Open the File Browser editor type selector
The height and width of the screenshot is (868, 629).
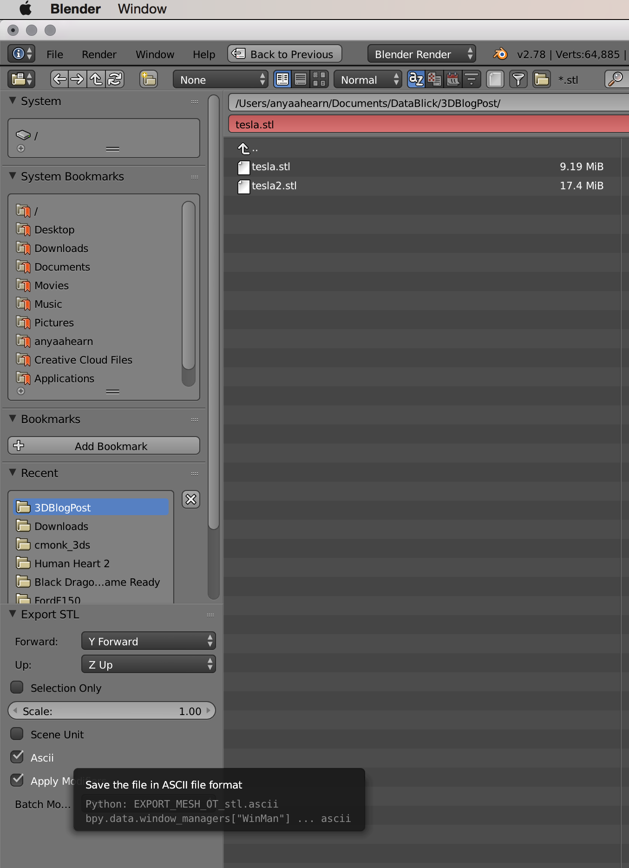point(21,80)
